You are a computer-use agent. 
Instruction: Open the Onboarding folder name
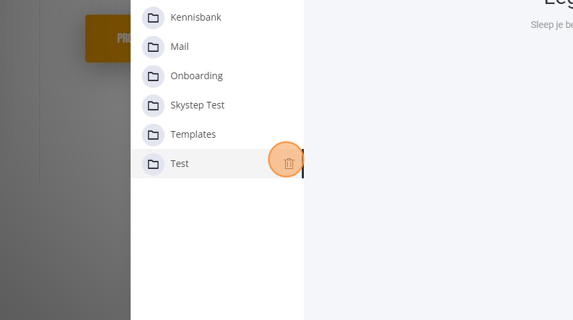197,76
